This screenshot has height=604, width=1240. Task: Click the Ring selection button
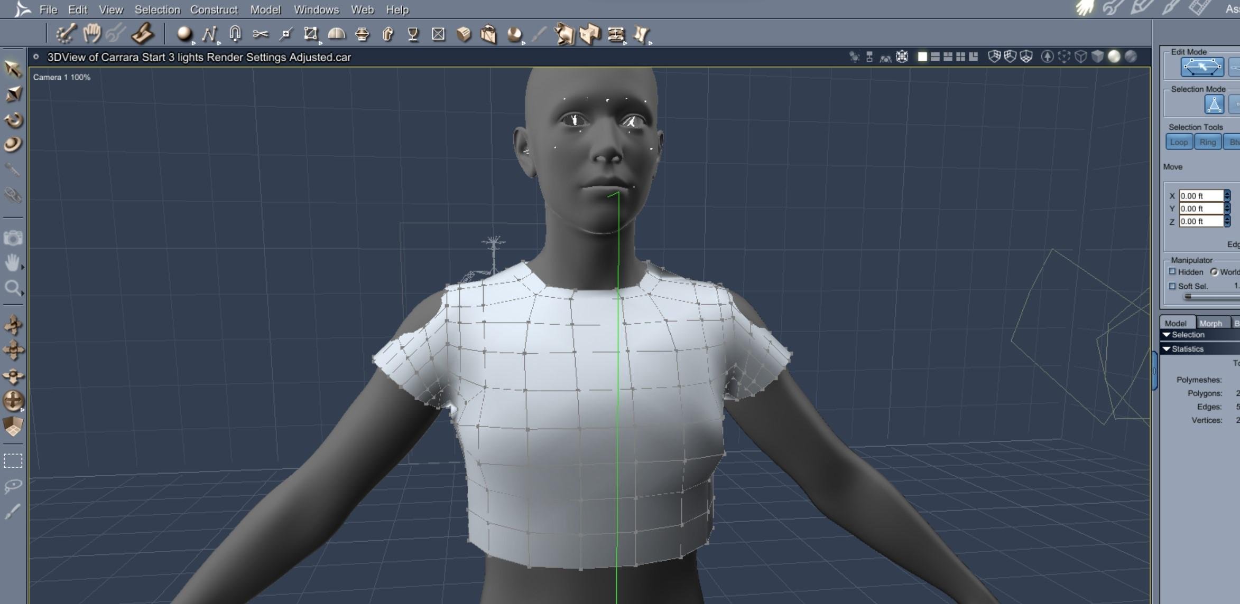(1207, 142)
